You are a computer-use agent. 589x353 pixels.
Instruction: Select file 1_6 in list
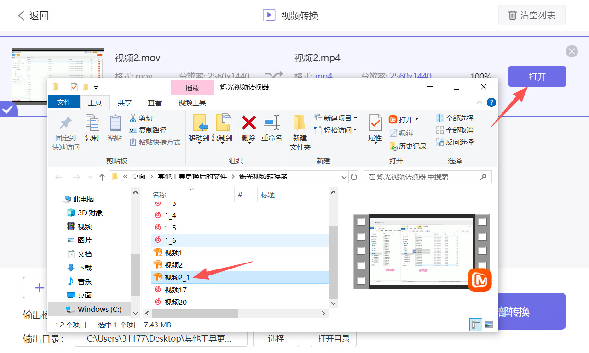(x=240, y=240)
